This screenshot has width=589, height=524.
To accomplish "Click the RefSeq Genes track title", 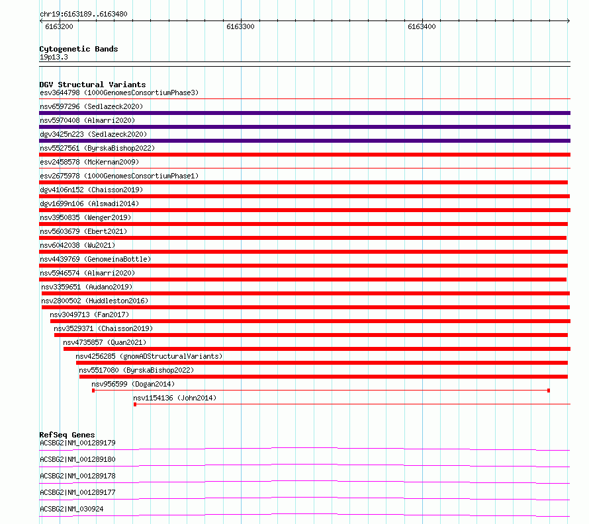I will pos(67,435).
